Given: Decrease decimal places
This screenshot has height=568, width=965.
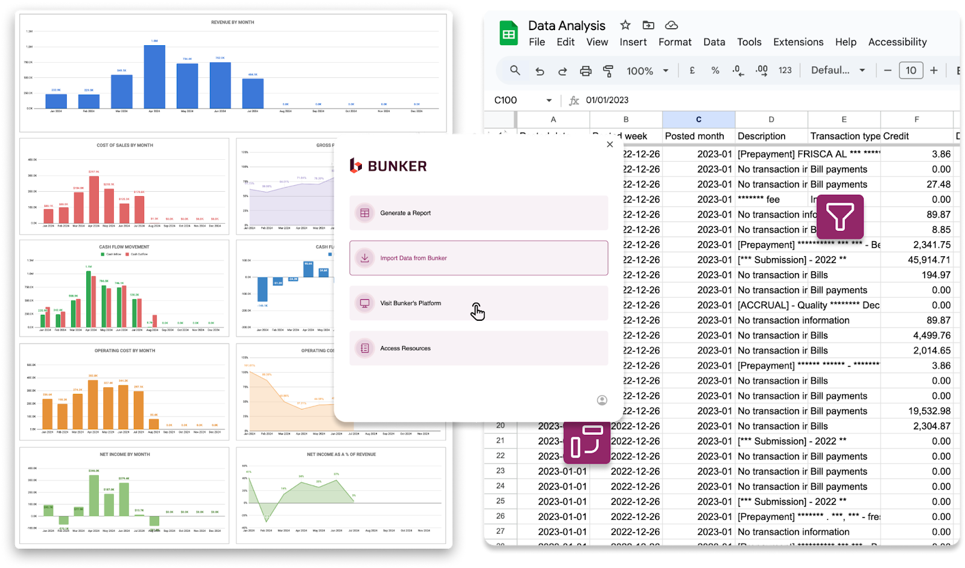Looking at the screenshot, I should pos(738,71).
